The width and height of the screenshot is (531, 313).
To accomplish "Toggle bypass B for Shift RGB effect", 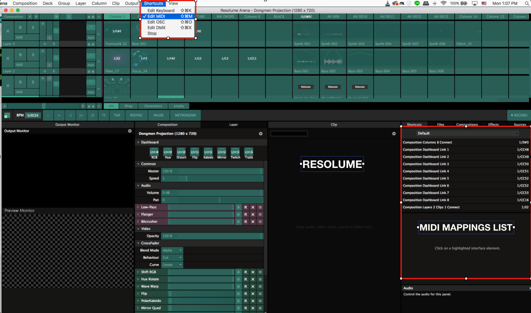I will coord(238,272).
